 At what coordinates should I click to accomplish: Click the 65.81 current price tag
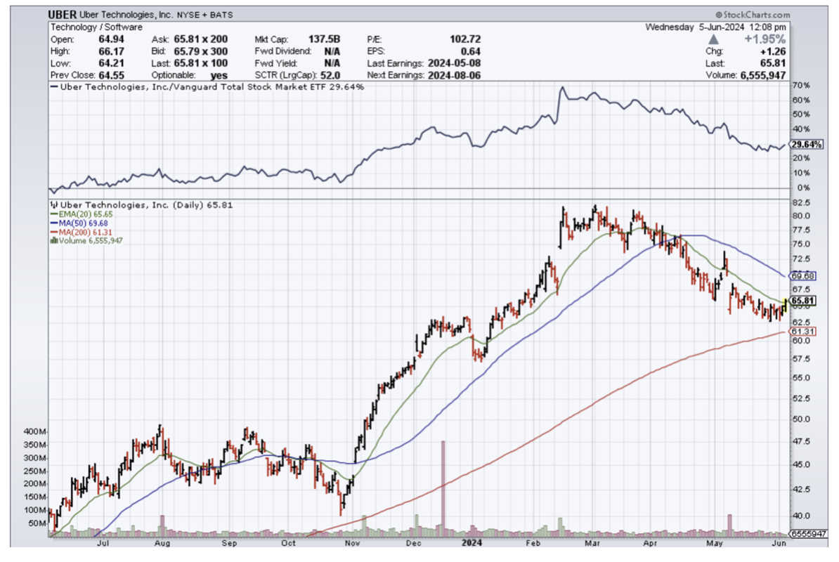803,301
